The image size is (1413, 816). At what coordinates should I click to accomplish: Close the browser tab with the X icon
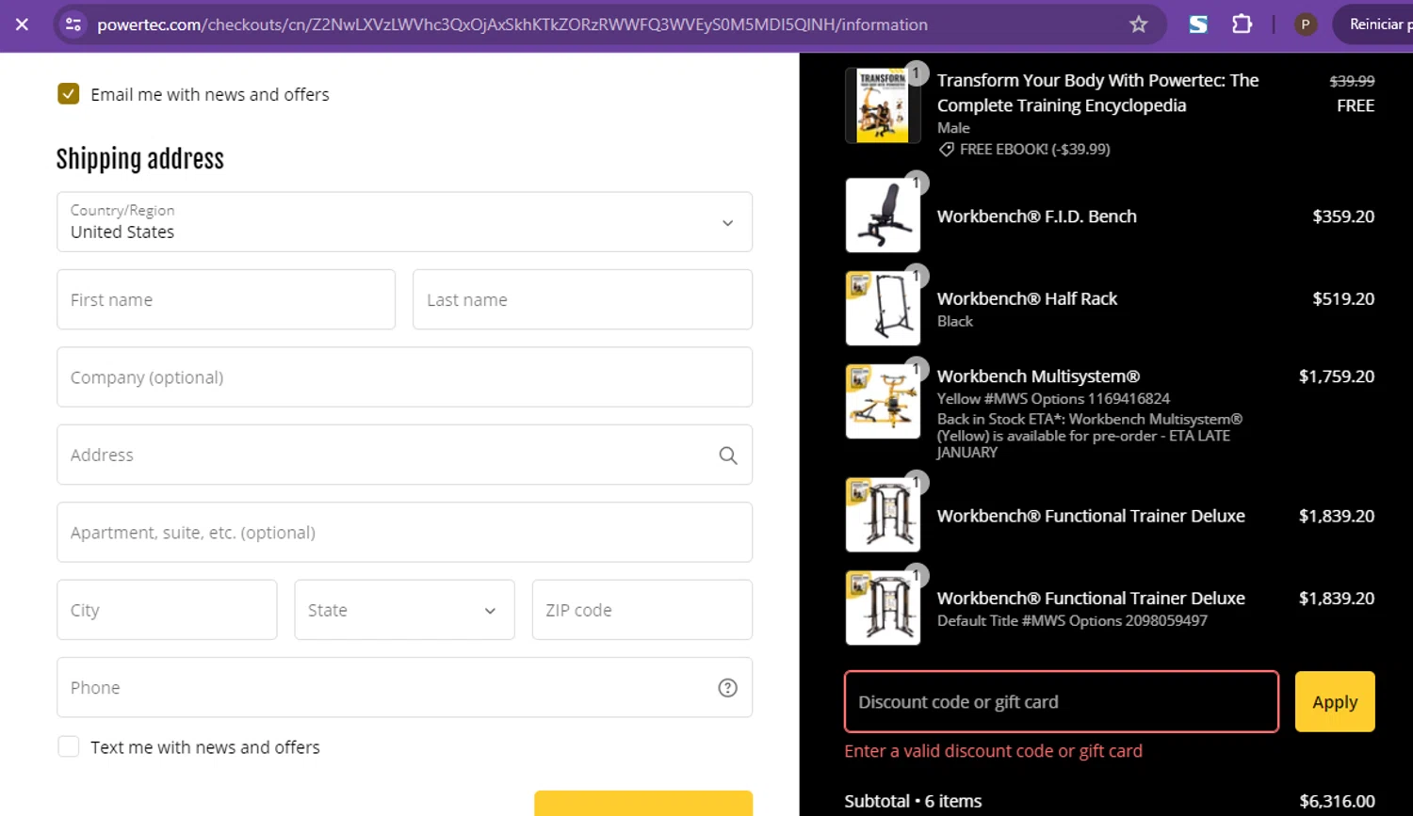pyautogui.click(x=22, y=24)
